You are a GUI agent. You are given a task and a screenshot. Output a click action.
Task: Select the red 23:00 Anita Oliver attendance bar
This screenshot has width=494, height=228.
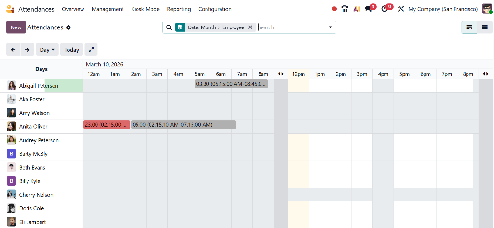point(107,125)
